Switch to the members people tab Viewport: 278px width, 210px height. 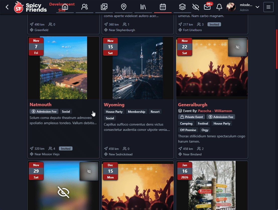85,7
